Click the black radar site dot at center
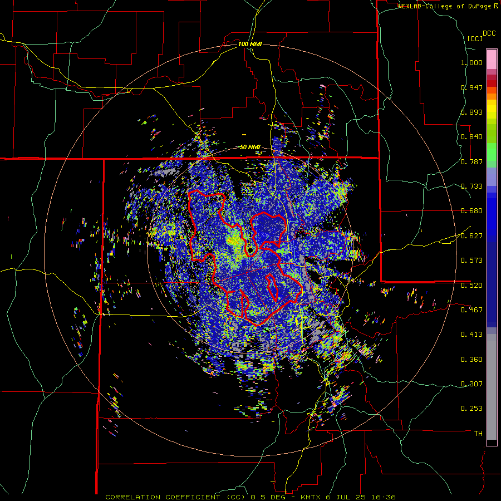Screen dimensions: 501x501 [250, 250]
